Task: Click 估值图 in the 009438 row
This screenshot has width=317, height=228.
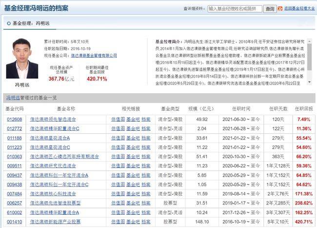Action: 118,185
